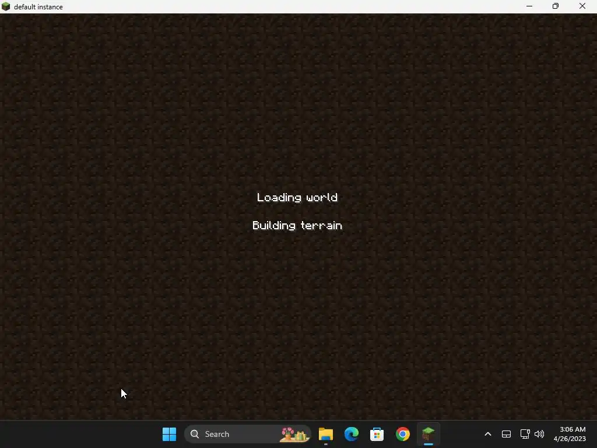Screen dimensions: 597x448
Task: Click the flower gift search highlight icon
Action: point(294,434)
